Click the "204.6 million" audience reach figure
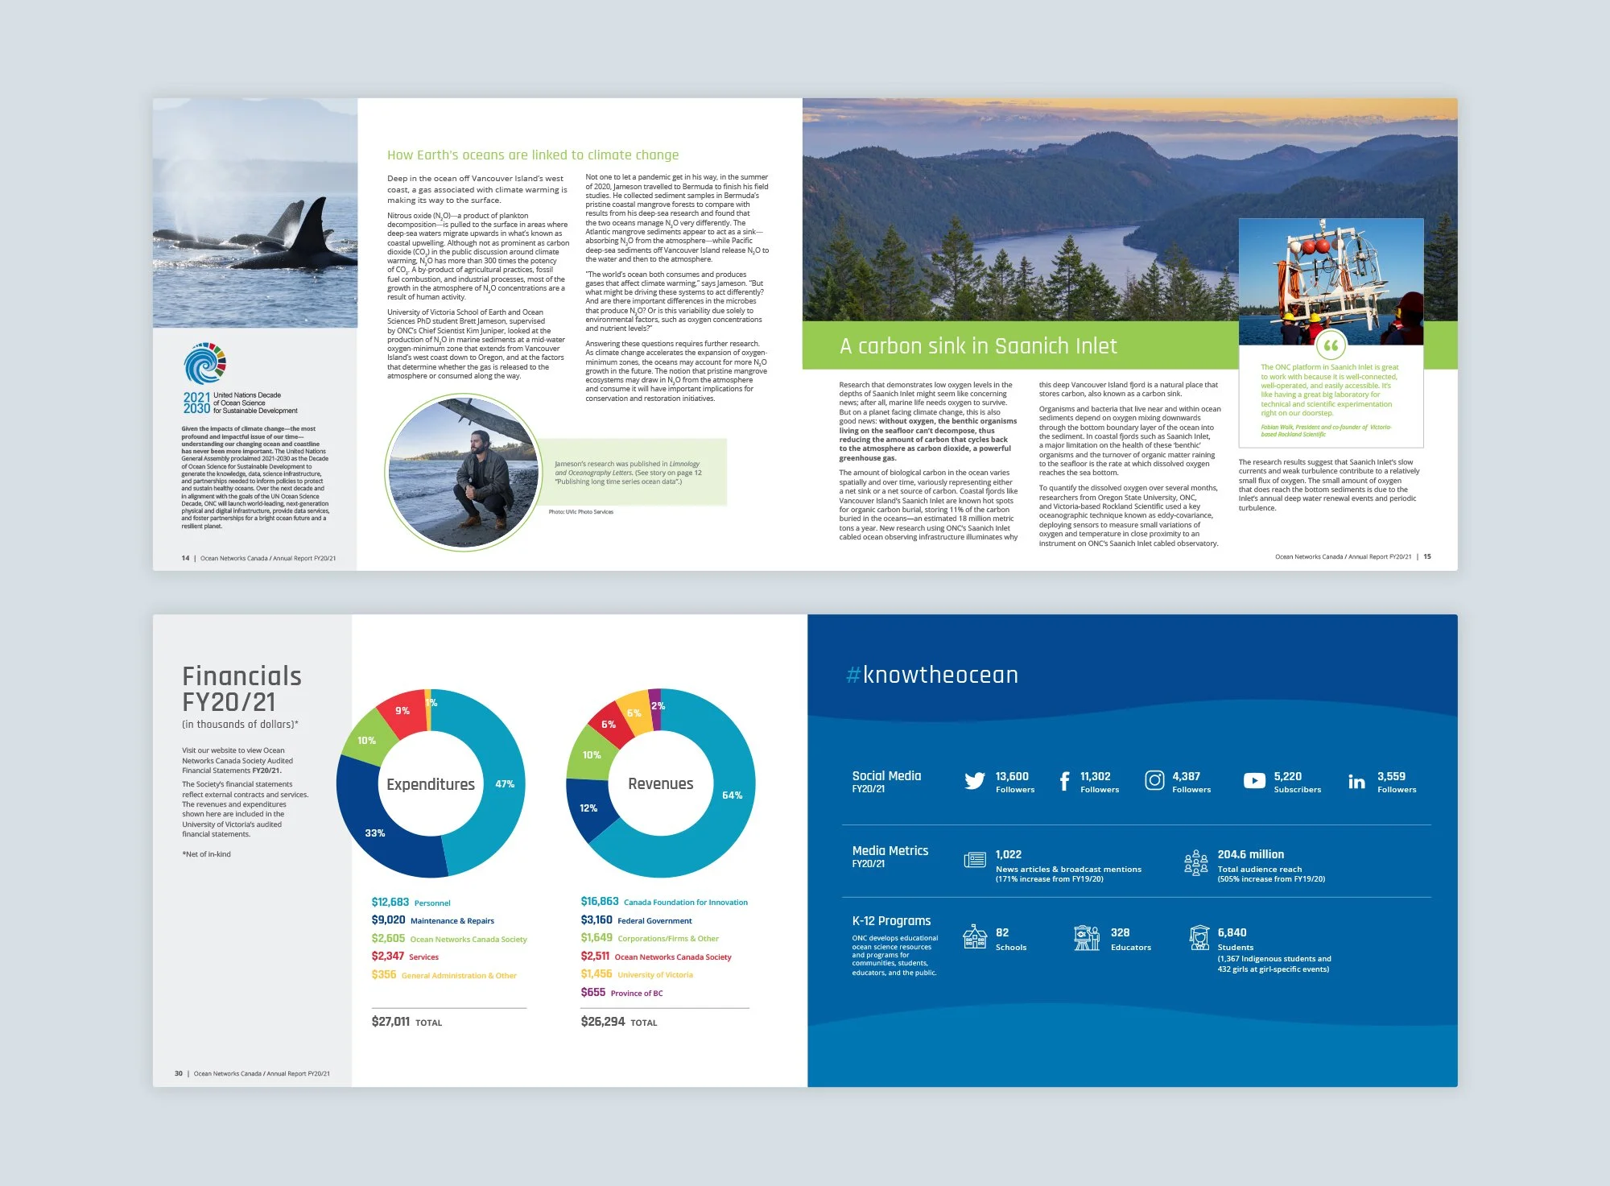The height and width of the screenshot is (1186, 1610). 1251,854
